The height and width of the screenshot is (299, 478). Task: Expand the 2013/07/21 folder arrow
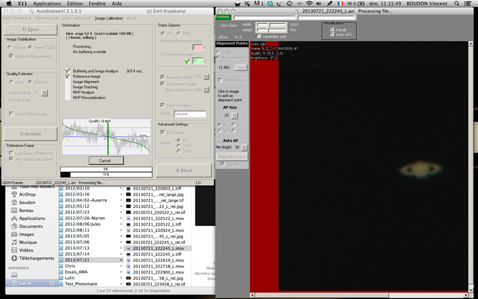pyautogui.click(x=121, y=260)
